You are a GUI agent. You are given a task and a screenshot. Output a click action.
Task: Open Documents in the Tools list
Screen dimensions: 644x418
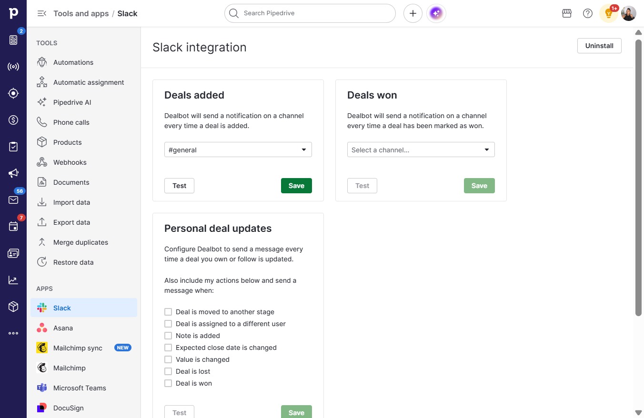(84, 182)
